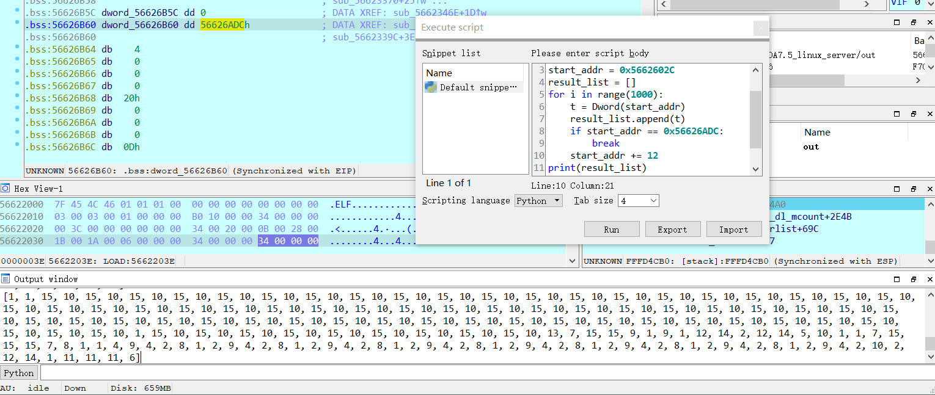Viewport: 935px width, 395px height.
Task: Click 'AU: idle' status bar entry
Action: coord(24,388)
